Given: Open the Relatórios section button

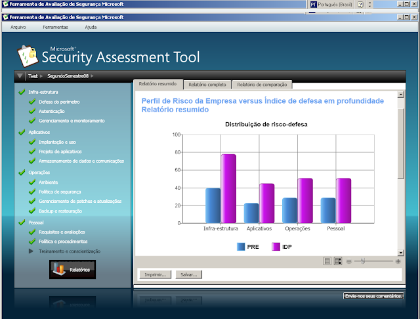Looking at the screenshot, I should 72,270.
